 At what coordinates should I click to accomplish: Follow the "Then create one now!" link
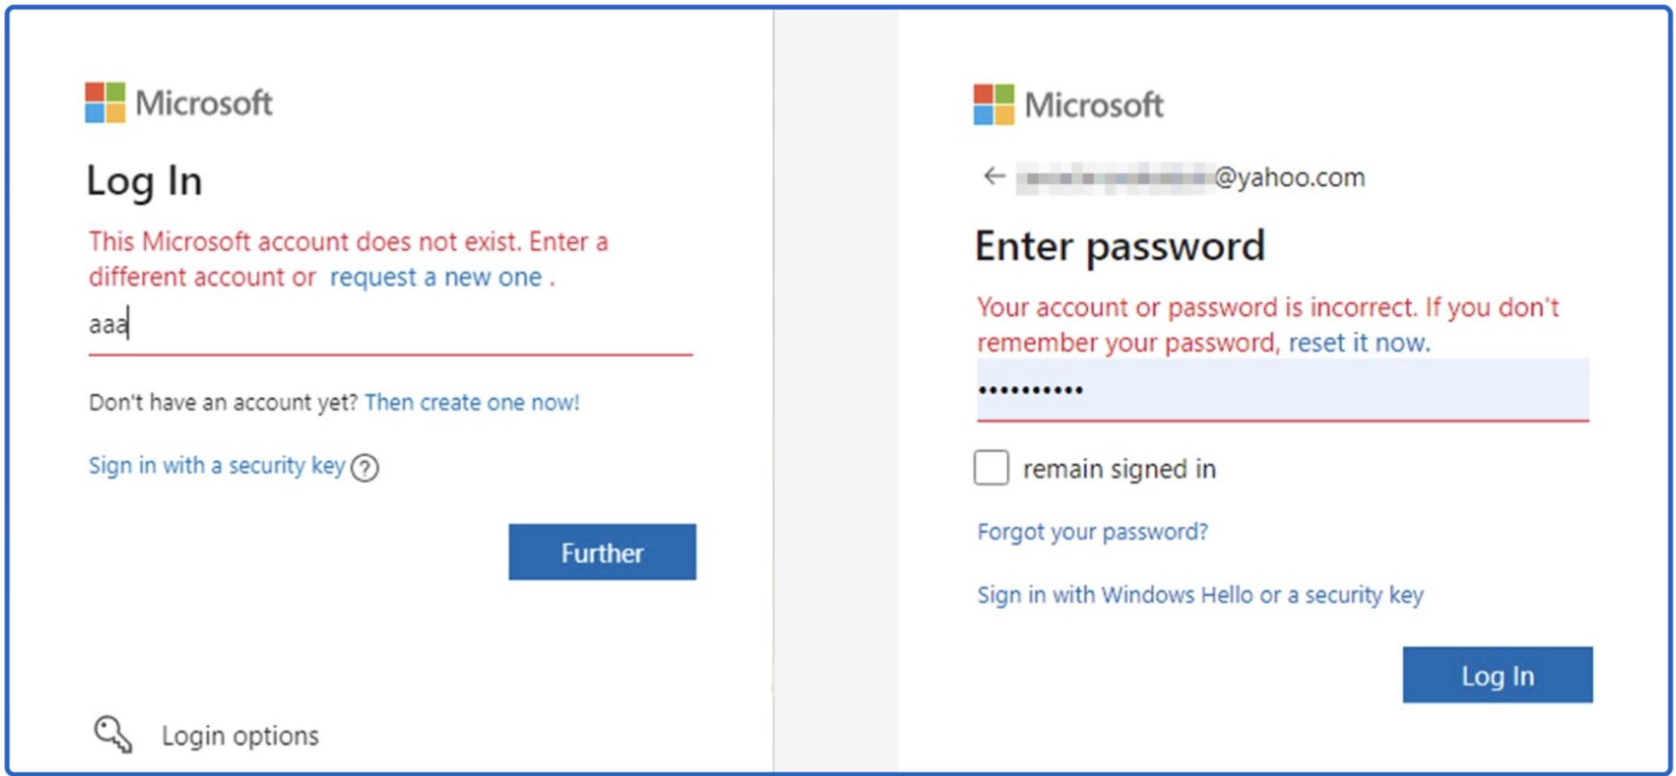coord(472,403)
